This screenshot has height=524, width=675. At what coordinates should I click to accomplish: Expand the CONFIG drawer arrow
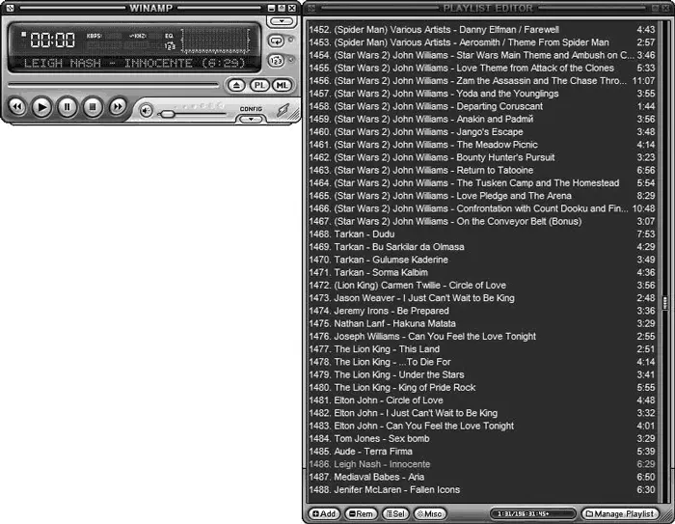250,120
